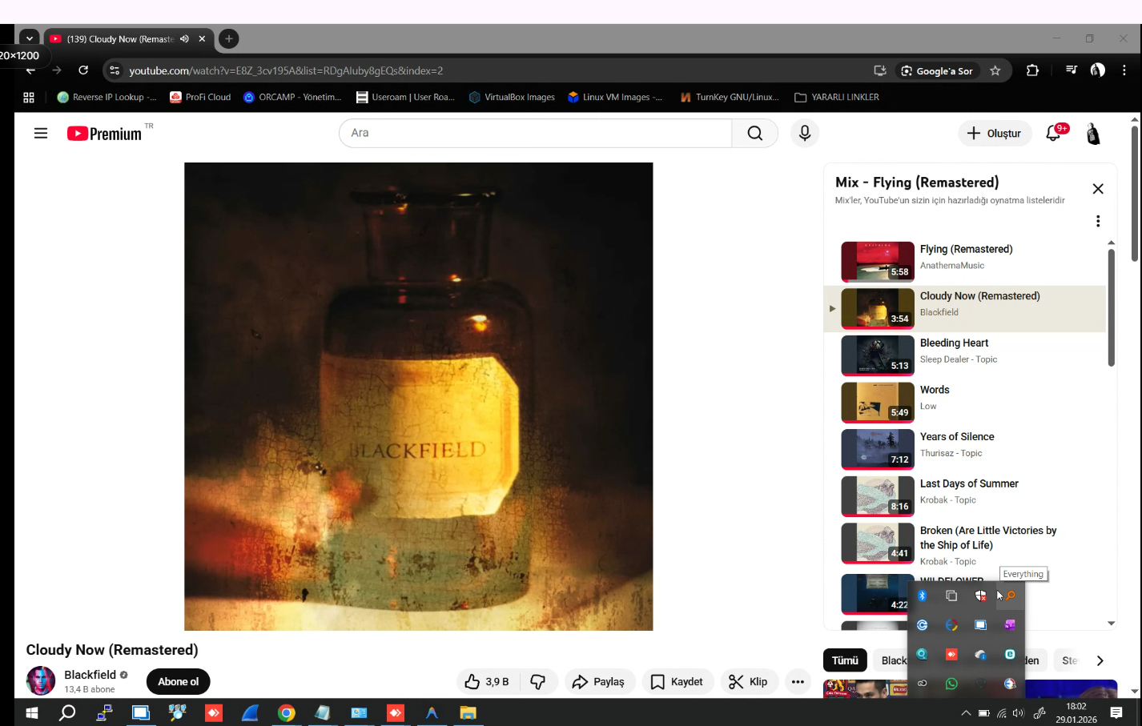Open the ProFi Cloud bookmark

(200, 97)
